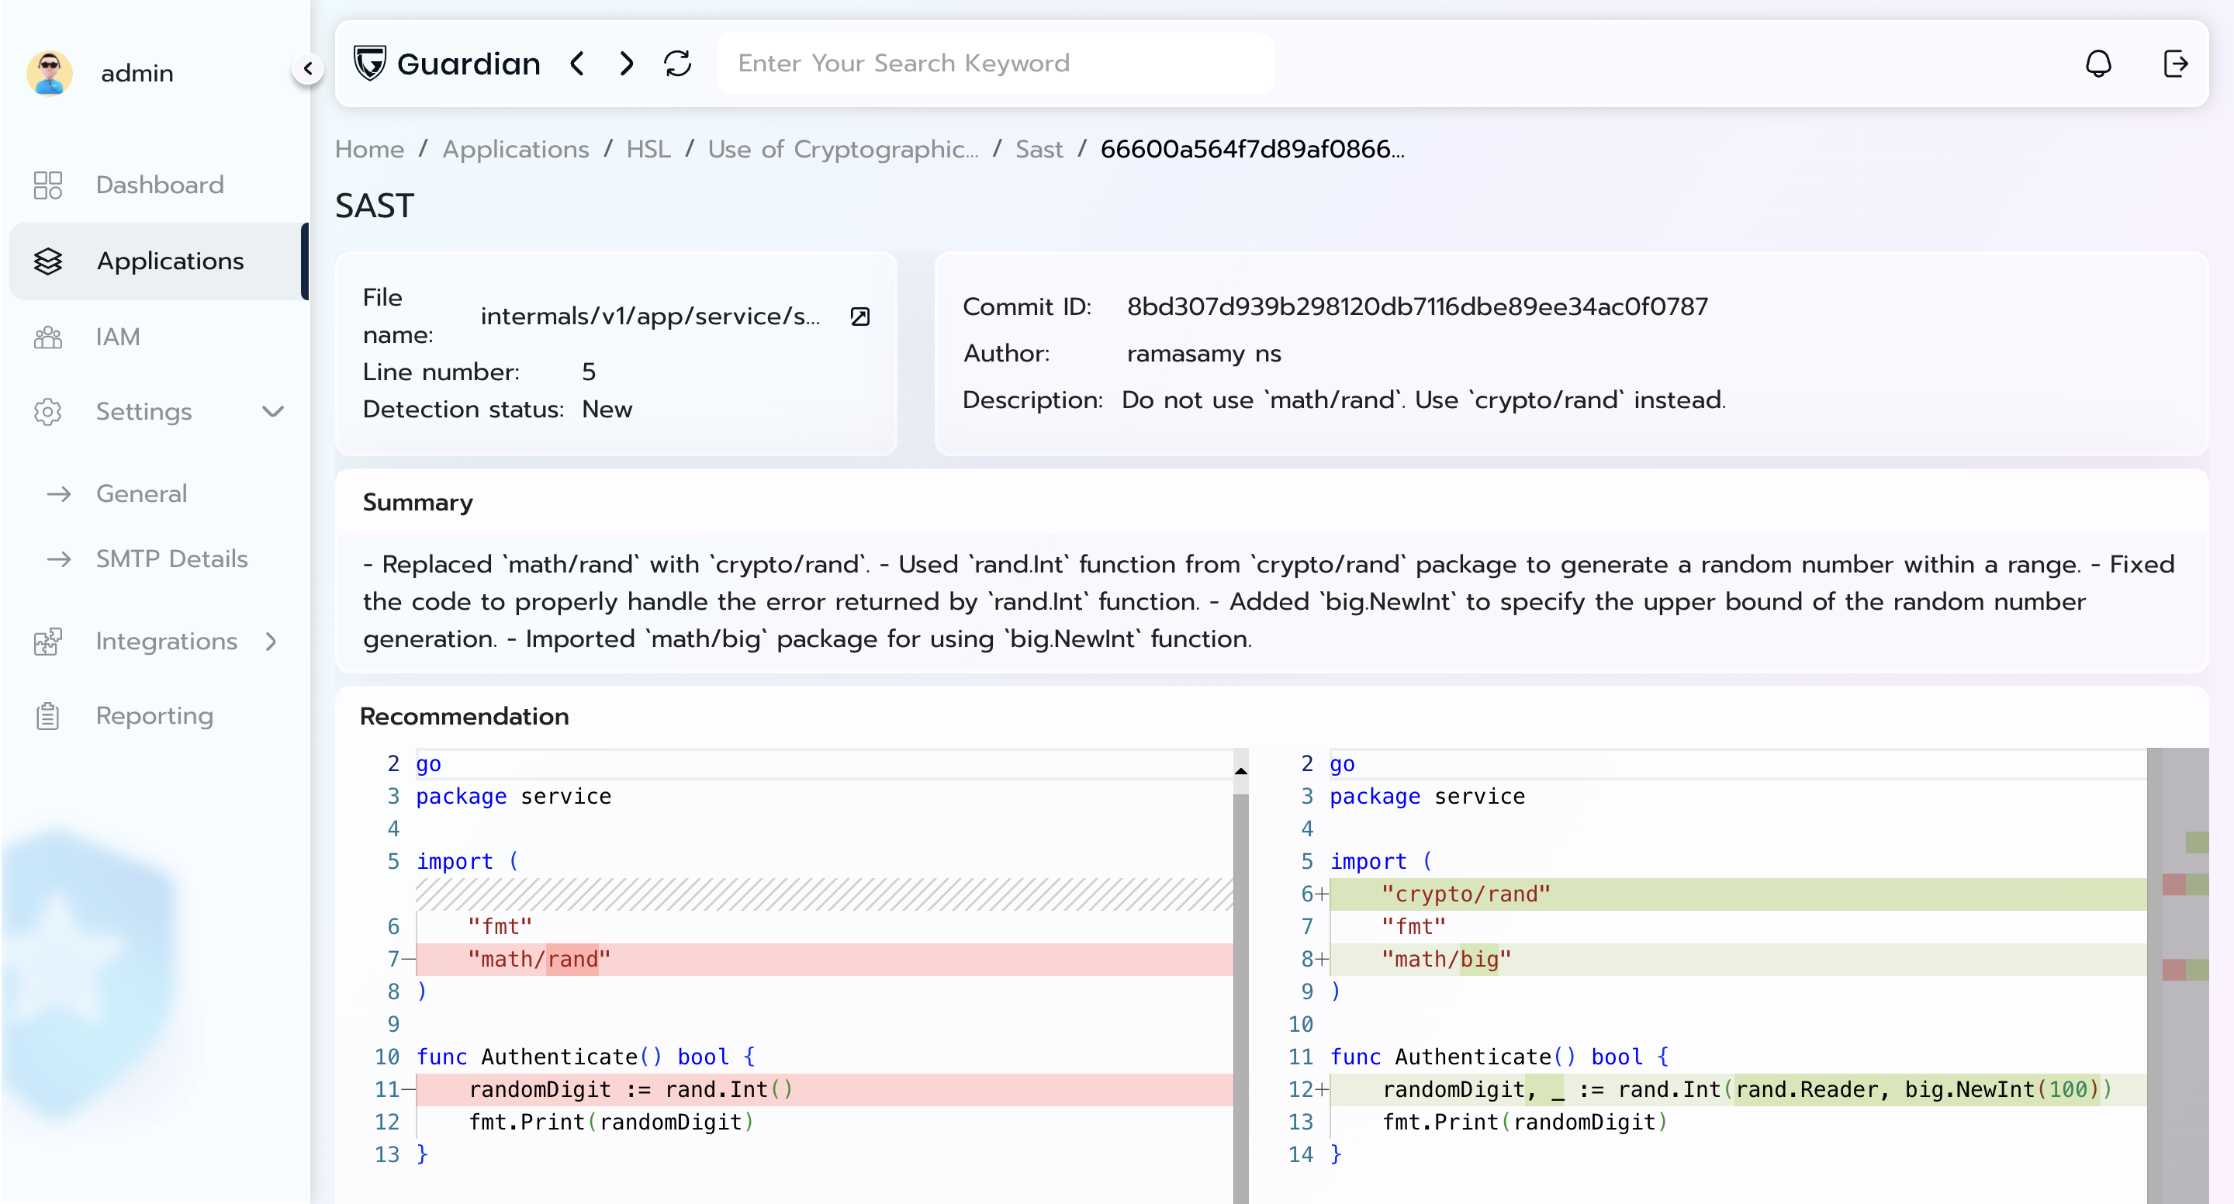This screenshot has height=1204, width=2234.
Task: Open SMTP Details settings
Action: (171, 559)
